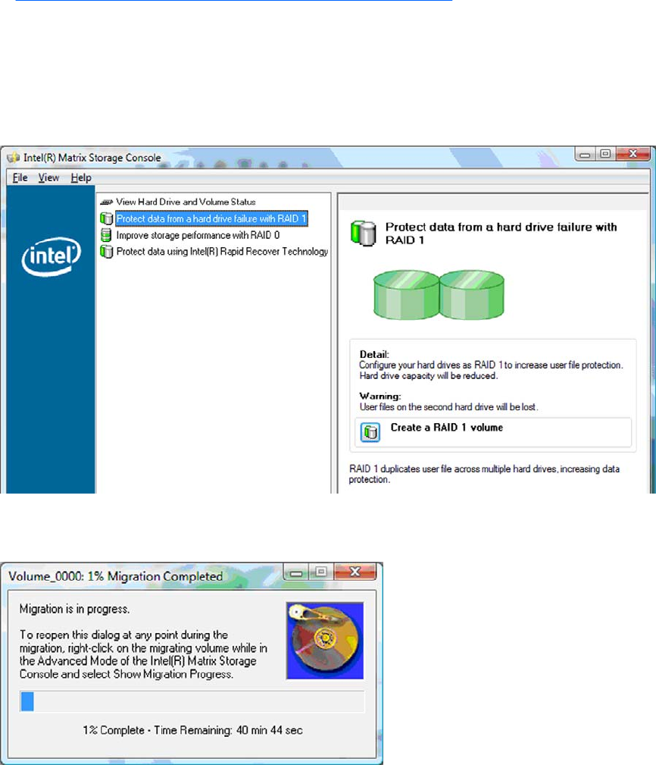The height and width of the screenshot is (765, 656).
Task: Click the migration progress bar
Action: 192,701
